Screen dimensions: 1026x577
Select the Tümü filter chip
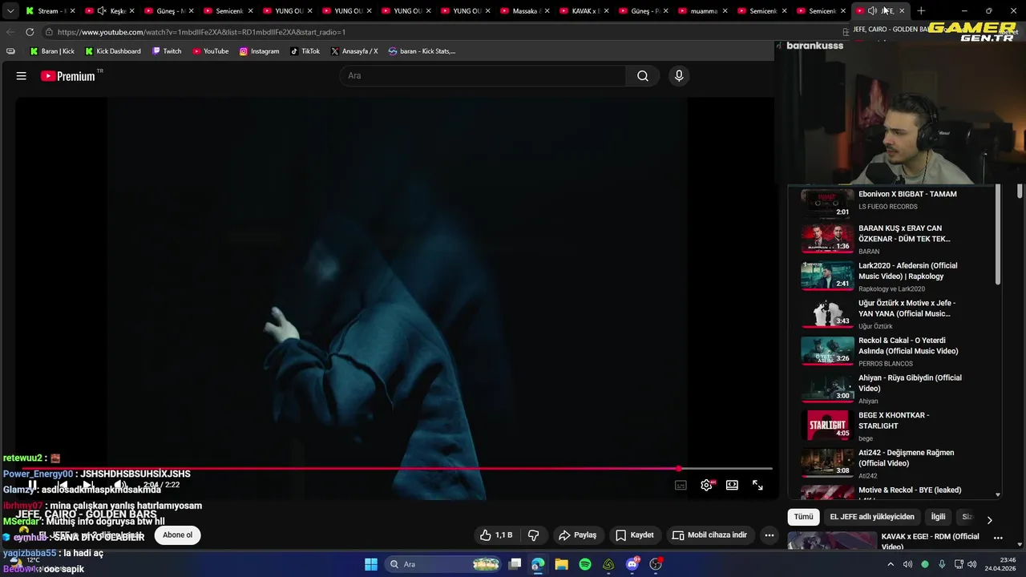tap(803, 517)
